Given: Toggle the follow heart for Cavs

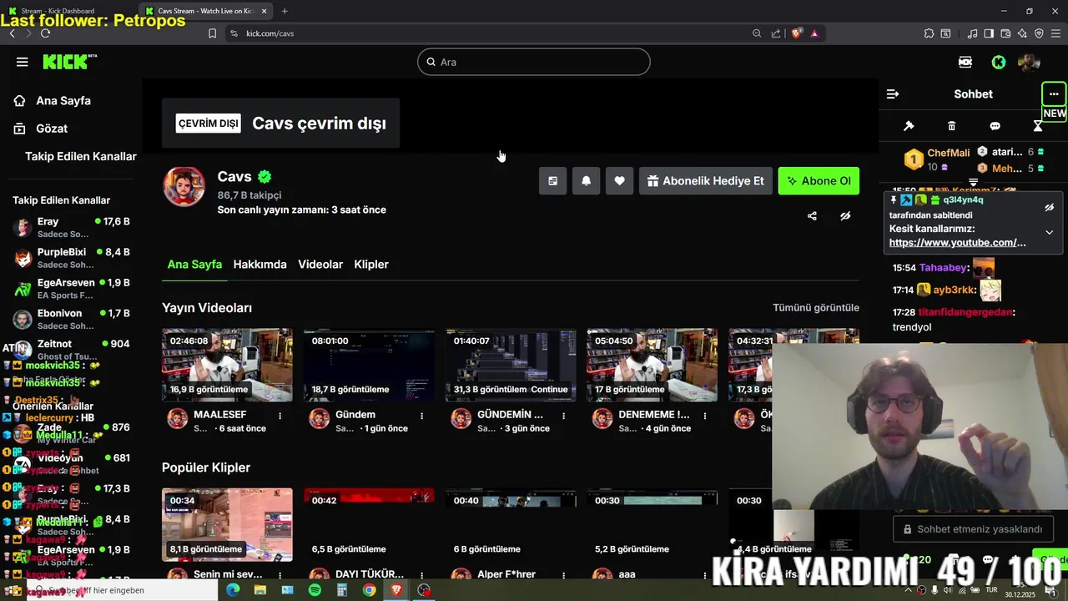Looking at the screenshot, I should (619, 181).
